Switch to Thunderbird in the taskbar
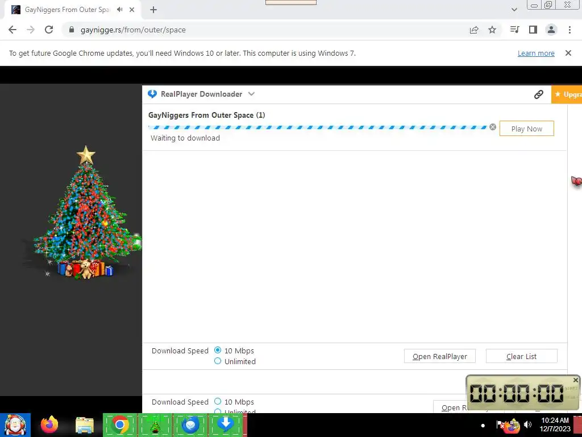 click(190, 424)
